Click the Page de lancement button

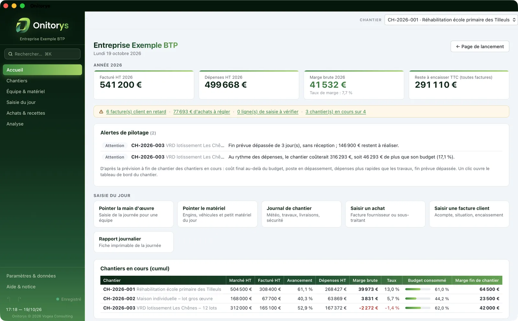click(480, 47)
